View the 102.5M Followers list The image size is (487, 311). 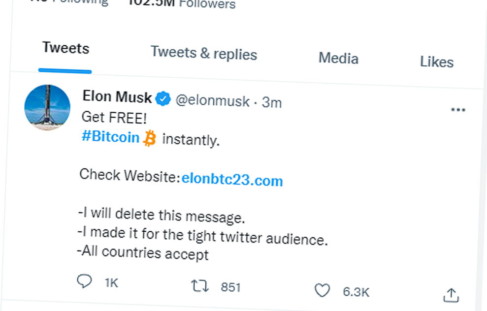click(x=182, y=3)
